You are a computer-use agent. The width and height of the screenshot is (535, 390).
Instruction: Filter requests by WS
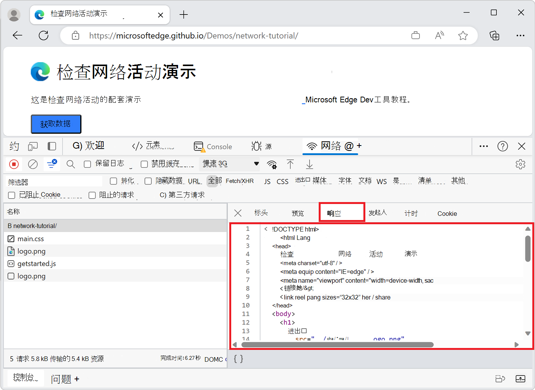click(381, 181)
